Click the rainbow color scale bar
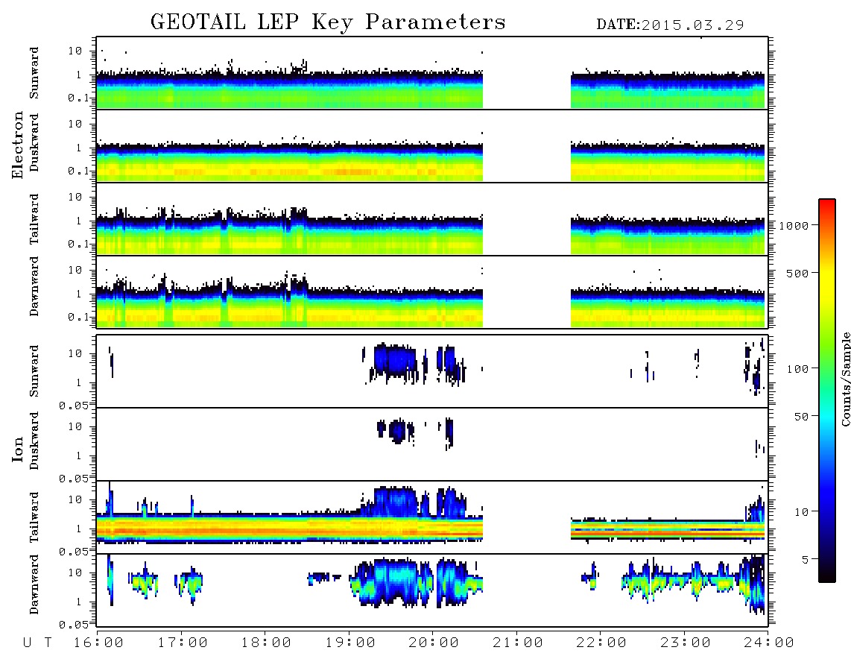851x656 pixels. (827, 391)
